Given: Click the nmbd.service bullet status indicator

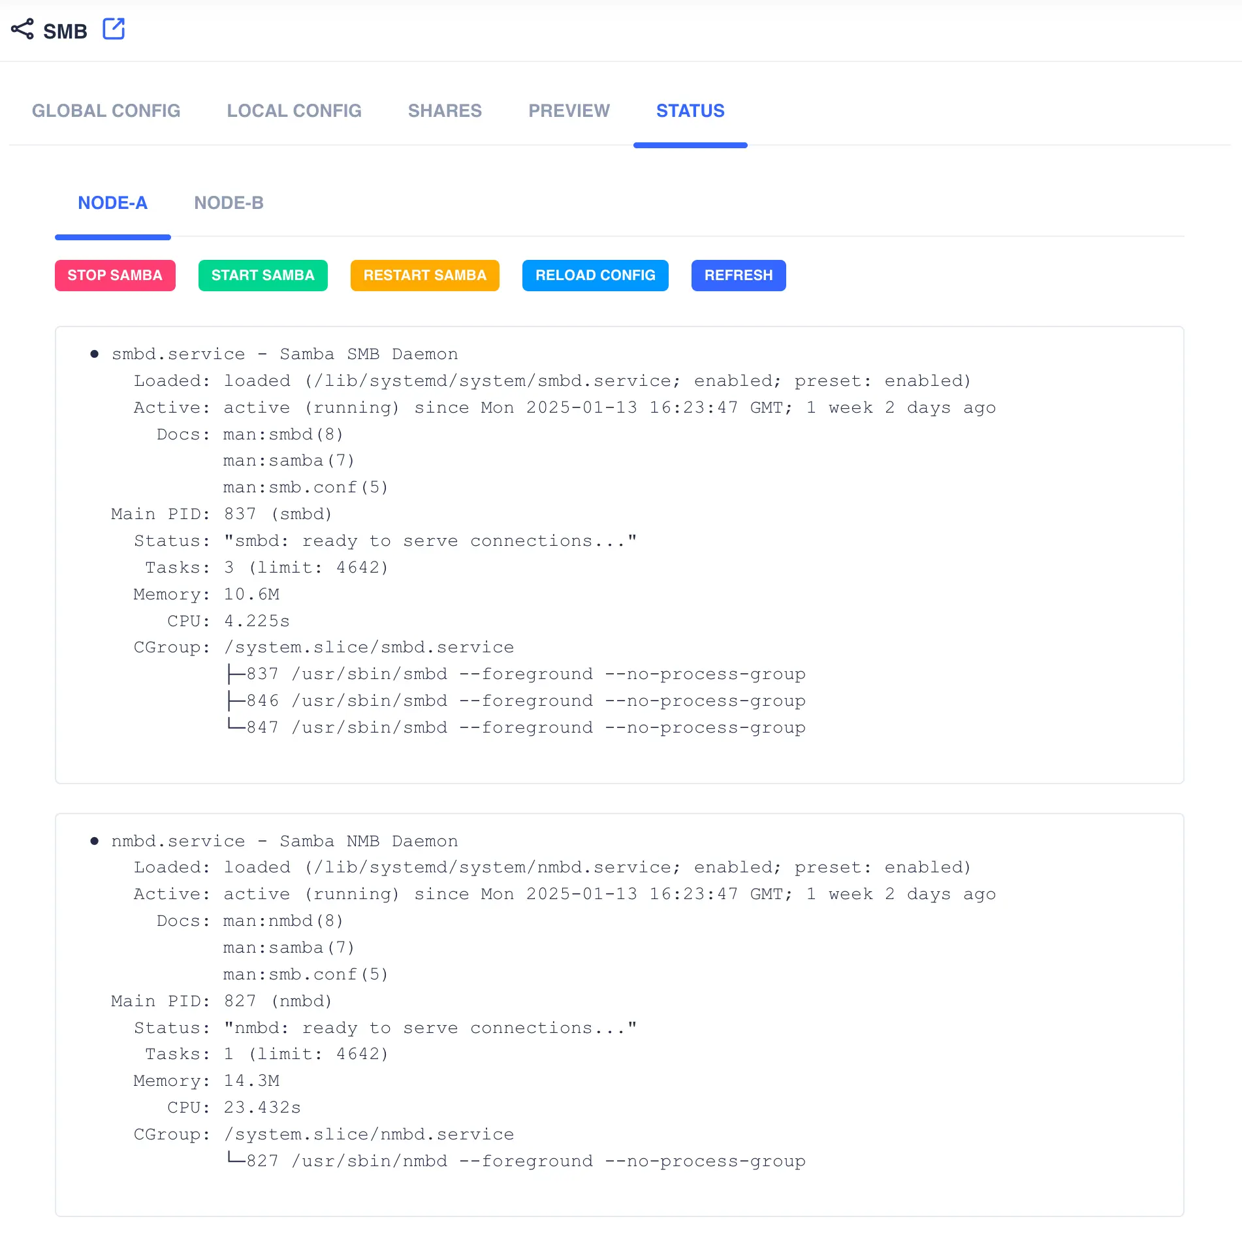Looking at the screenshot, I should pos(95,841).
